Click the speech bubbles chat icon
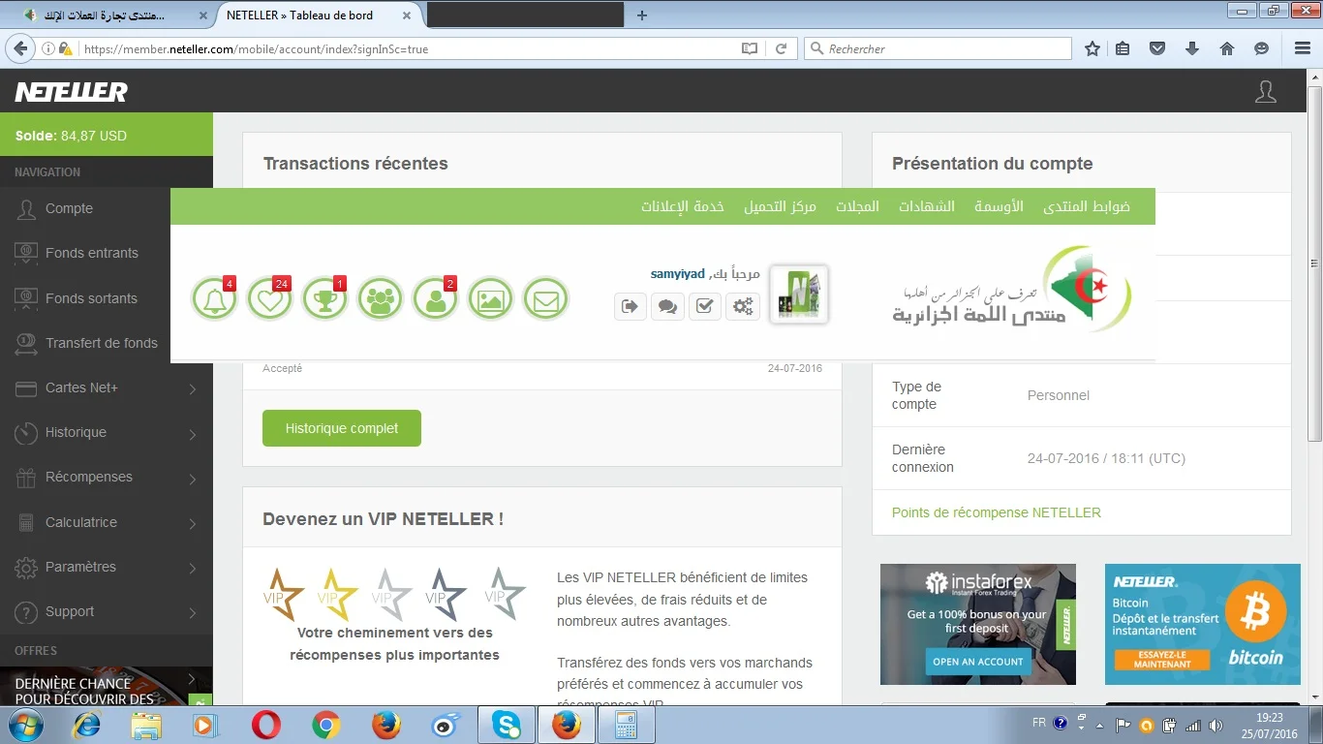This screenshot has width=1323, height=744. point(667,307)
